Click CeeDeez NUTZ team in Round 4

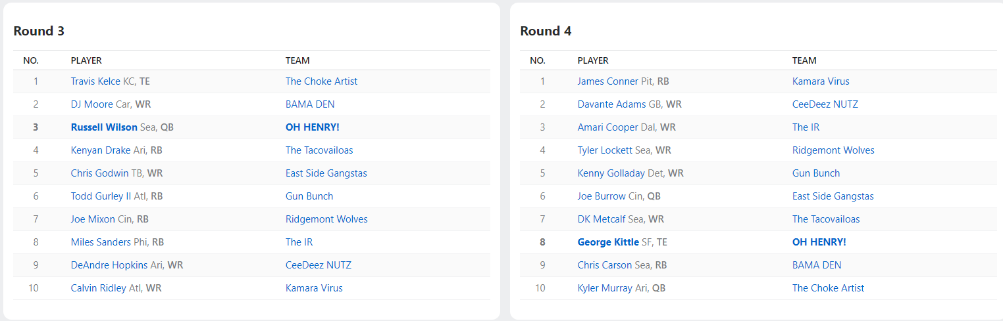825,104
